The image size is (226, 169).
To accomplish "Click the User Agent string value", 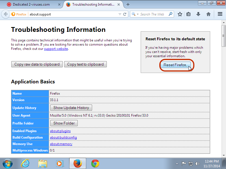I will [99, 115].
